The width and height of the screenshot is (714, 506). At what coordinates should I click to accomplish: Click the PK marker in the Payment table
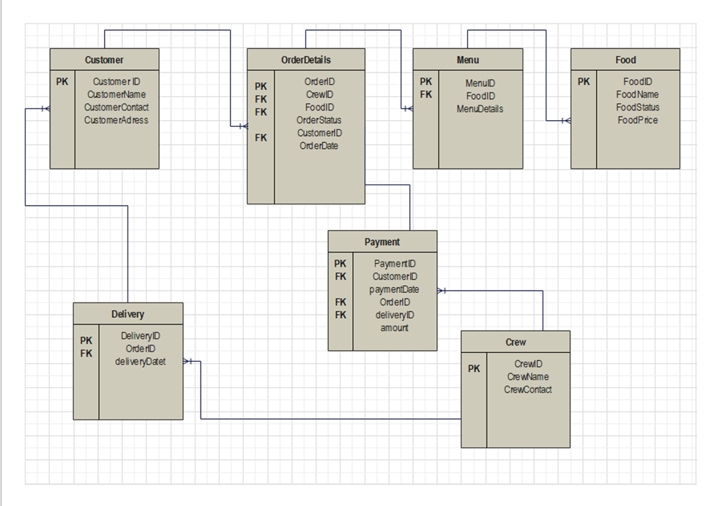click(x=340, y=264)
